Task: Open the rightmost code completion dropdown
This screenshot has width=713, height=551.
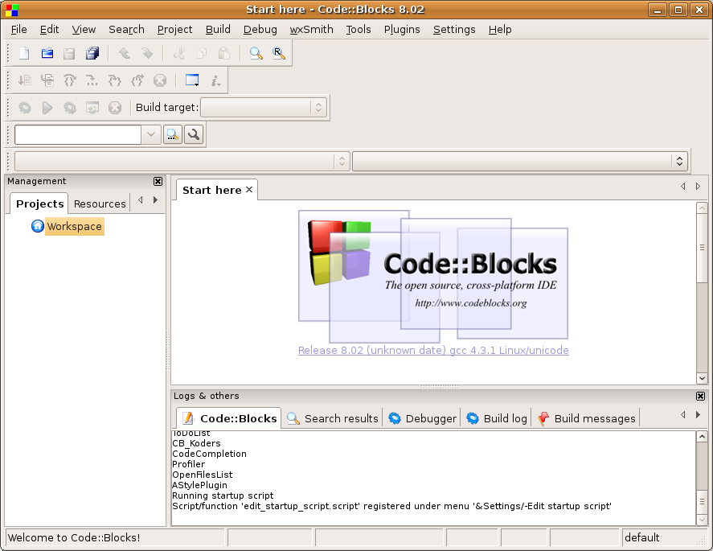Action: click(x=520, y=161)
